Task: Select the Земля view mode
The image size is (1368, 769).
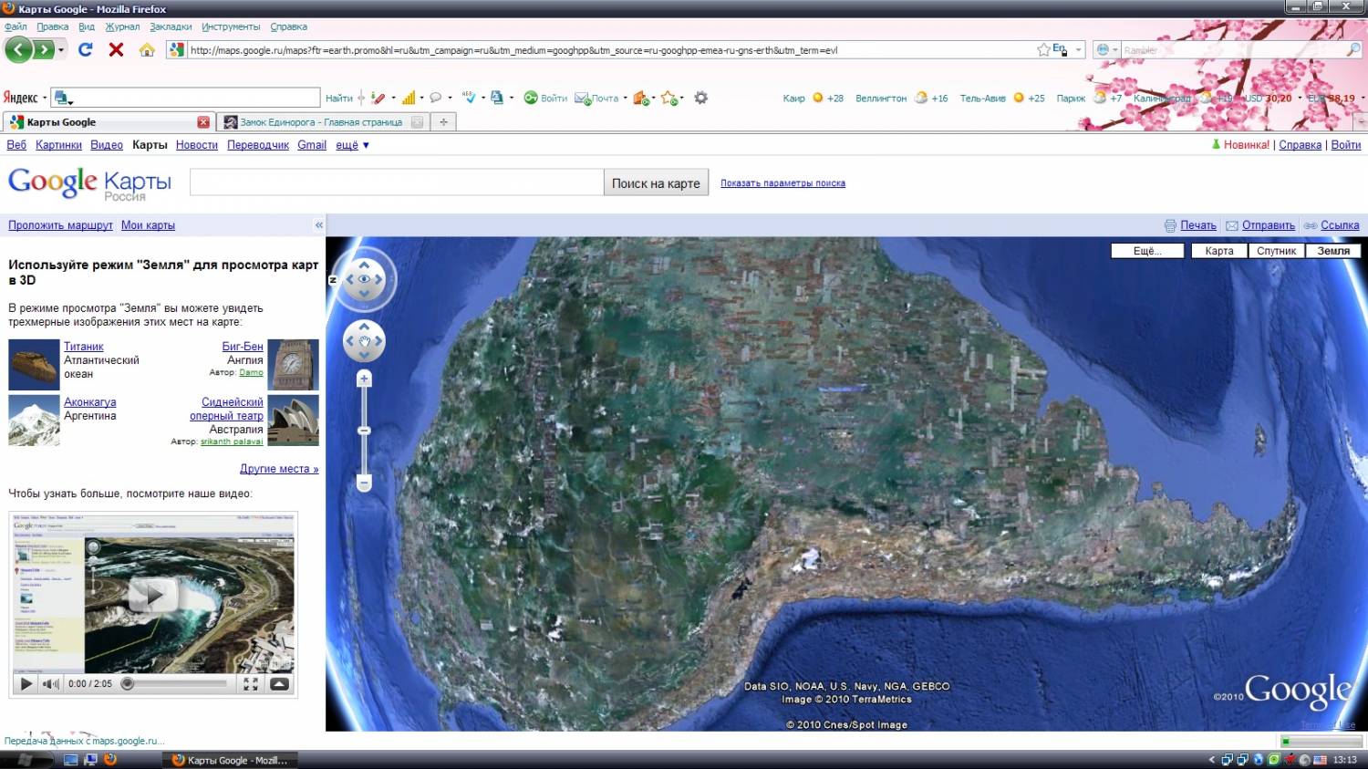Action: click(1333, 251)
